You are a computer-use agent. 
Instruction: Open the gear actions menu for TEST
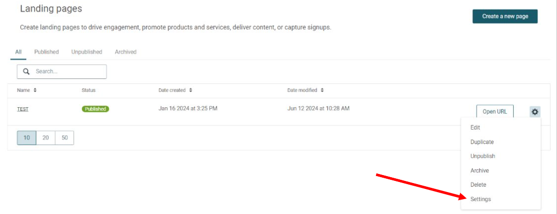[535, 112]
